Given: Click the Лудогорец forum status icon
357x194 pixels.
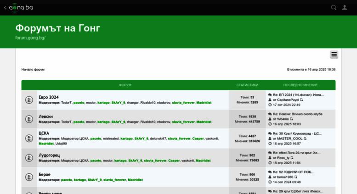Looking at the screenshot, I should 29,158.
